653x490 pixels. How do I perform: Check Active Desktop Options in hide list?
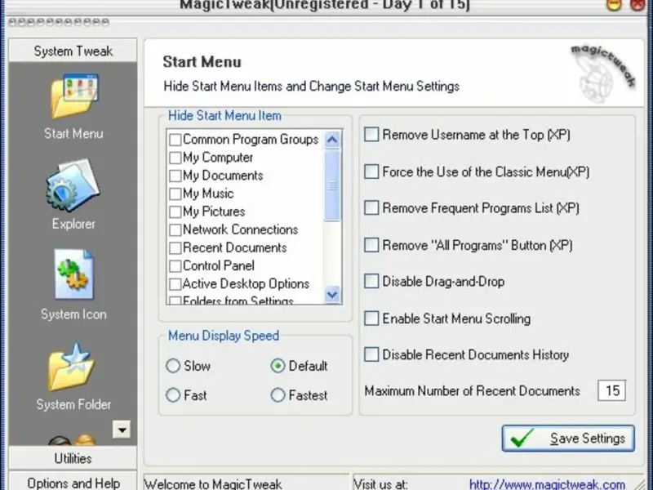pos(175,283)
